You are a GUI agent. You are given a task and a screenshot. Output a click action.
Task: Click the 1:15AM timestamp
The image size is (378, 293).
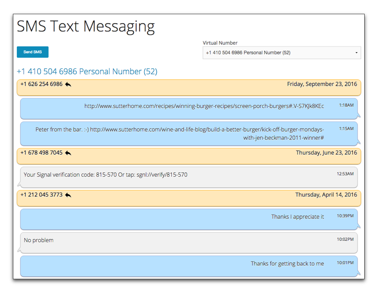pos(347,129)
